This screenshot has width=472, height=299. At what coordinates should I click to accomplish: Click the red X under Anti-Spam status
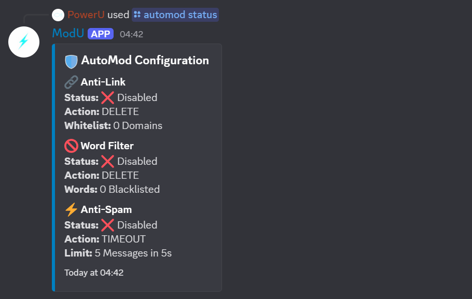[x=106, y=224]
